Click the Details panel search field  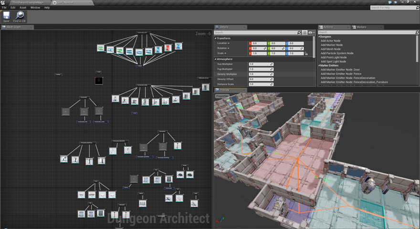click(x=258, y=32)
